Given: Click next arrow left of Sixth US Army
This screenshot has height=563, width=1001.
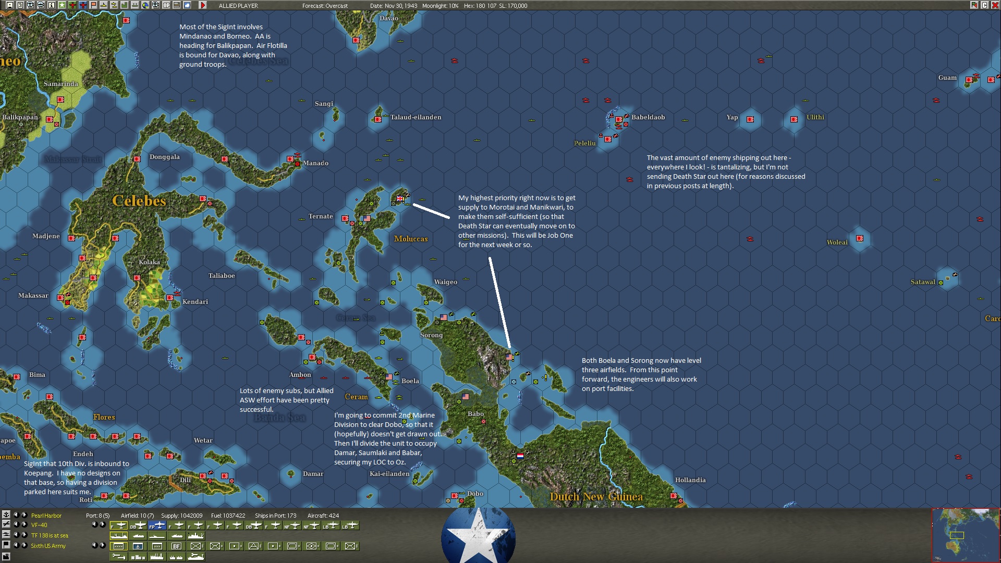Looking at the screenshot, I should tap(24, 545).
